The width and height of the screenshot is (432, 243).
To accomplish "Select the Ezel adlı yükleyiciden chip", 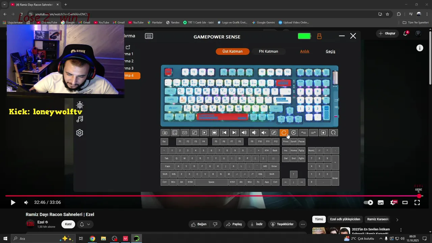I will coord(345,219).
